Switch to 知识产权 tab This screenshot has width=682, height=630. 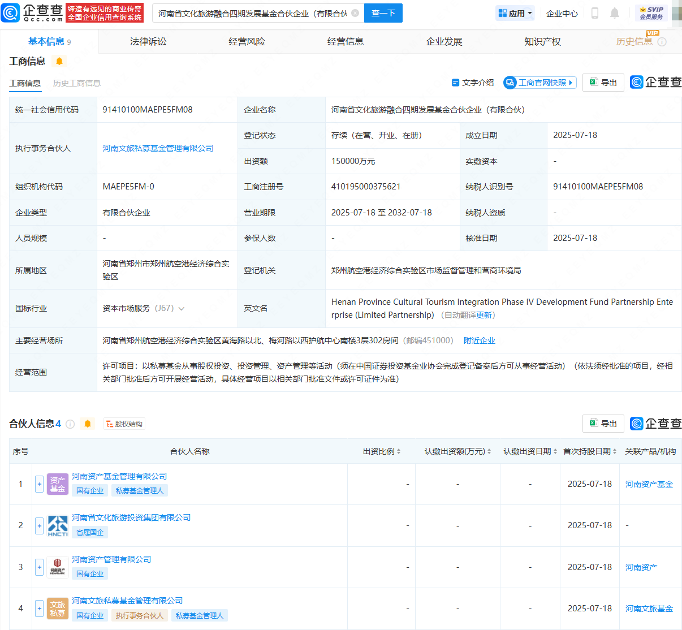click(542, 42)
